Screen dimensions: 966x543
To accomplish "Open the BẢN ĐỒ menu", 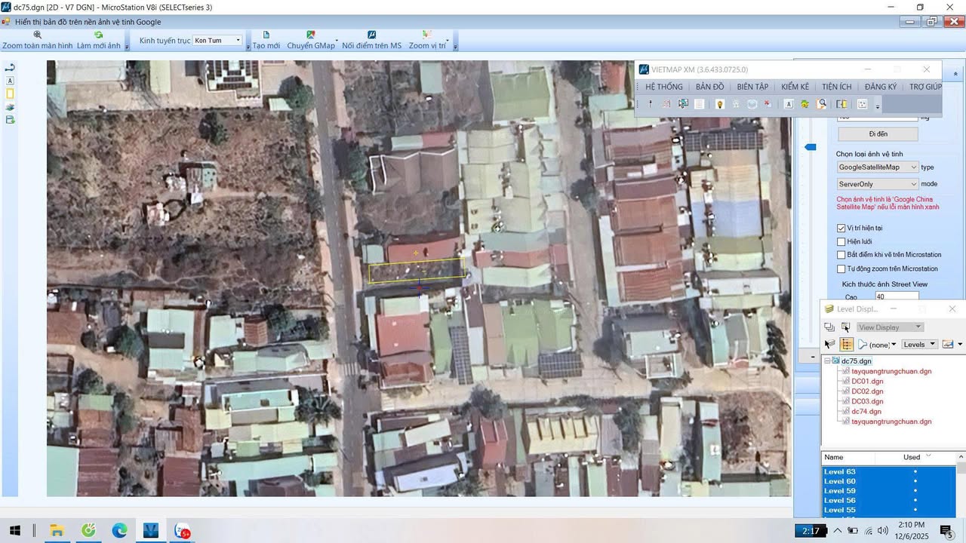I will click(x=709, y=87).
